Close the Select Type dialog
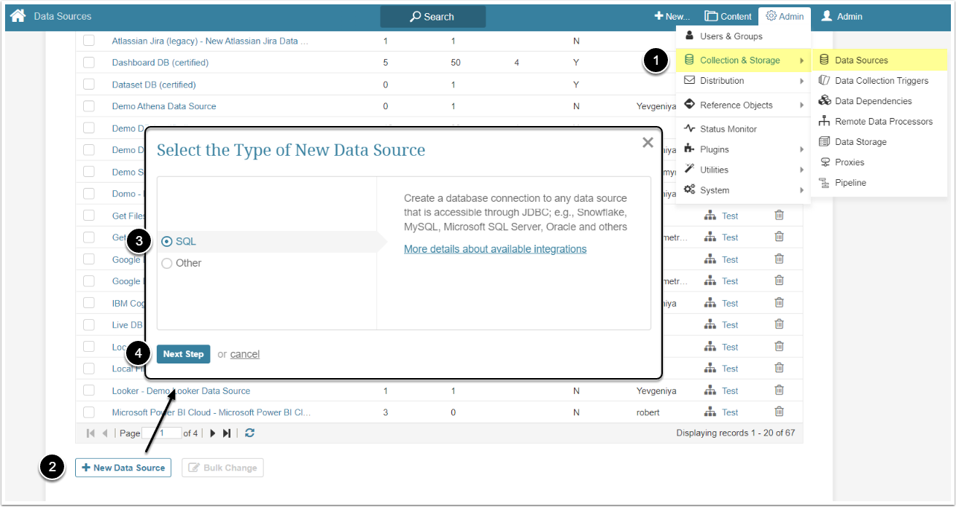Viewport: 956px width, 507px height. point(648,143)
